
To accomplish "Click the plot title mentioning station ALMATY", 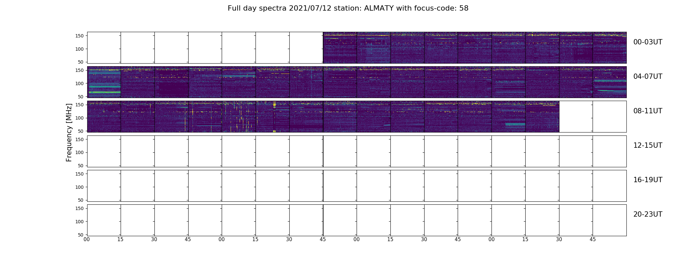I will (348, 8).
